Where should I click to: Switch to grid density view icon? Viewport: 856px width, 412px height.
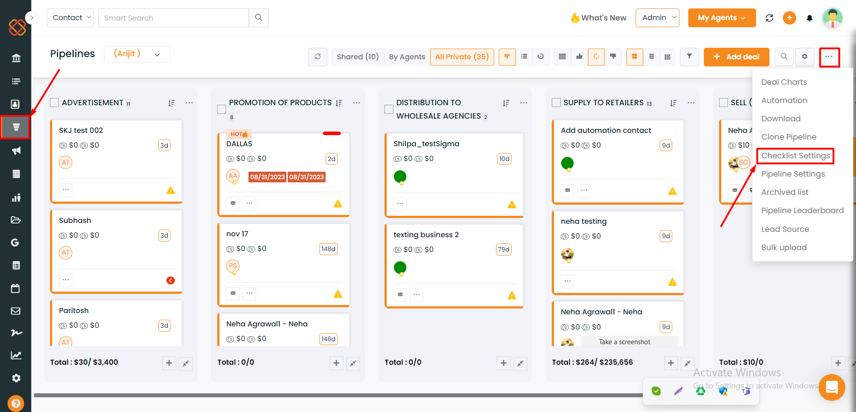[x=667, y=57]
